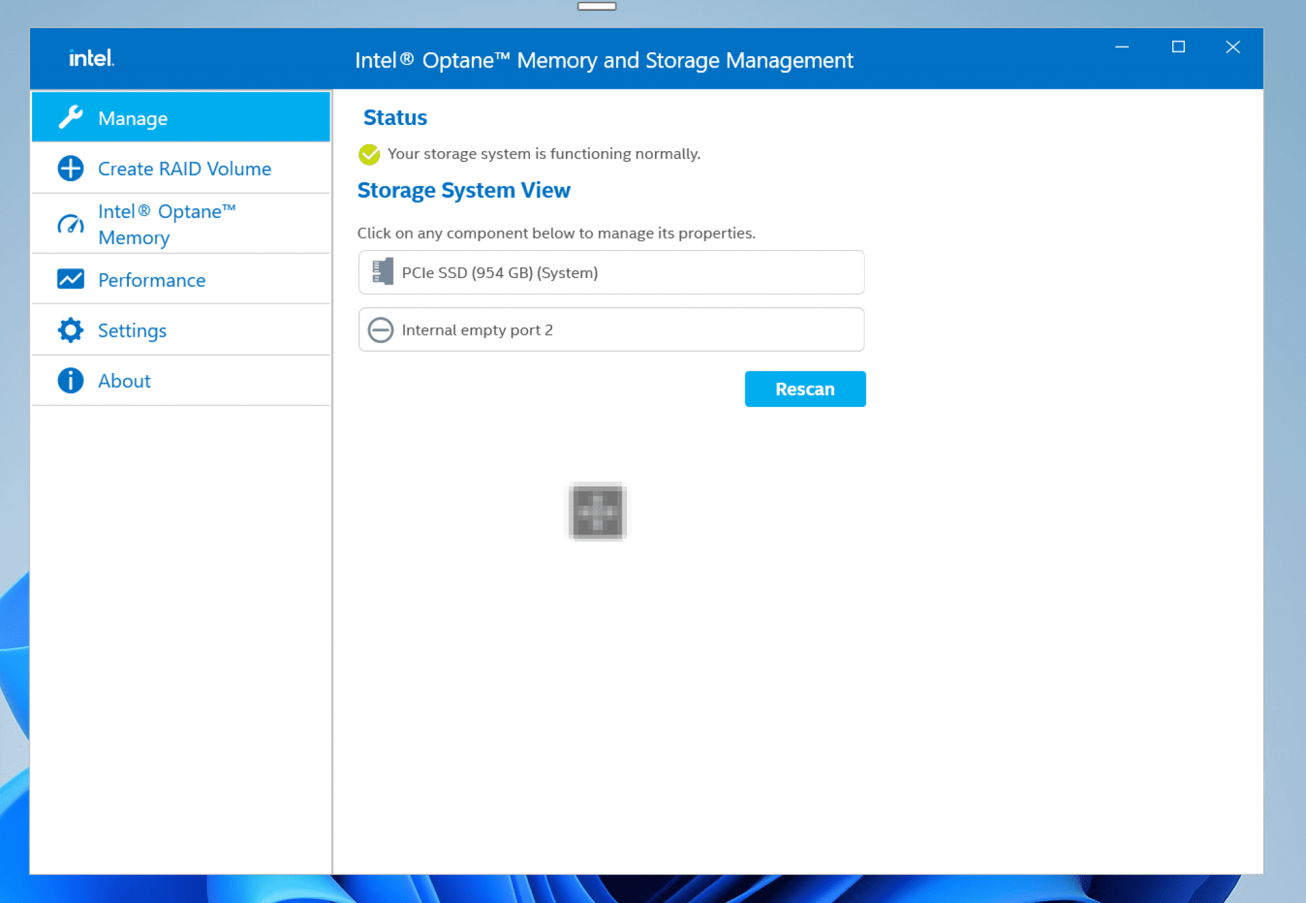
Task: Click 'Click on any component below' instruction text
Action: [x=556, y=233]
